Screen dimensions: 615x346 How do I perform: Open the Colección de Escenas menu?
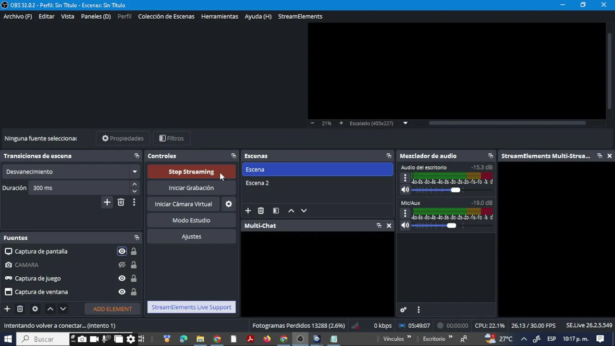pyautogui.click(x=166, y=16)
